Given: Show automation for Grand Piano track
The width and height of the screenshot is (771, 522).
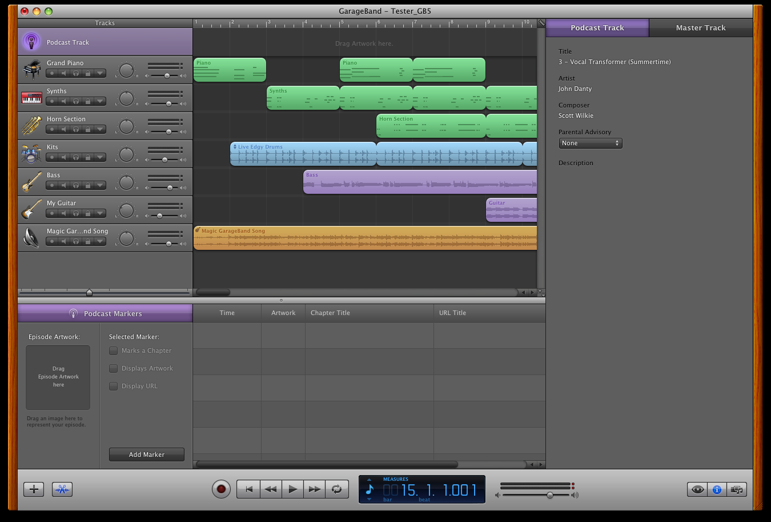Looking at the screenshot, I should point(100,73).
